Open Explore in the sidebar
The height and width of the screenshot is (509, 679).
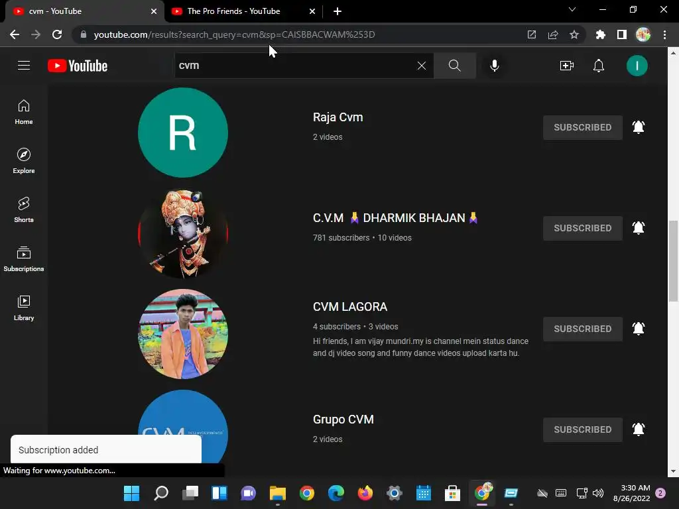(x=24, y=161)
